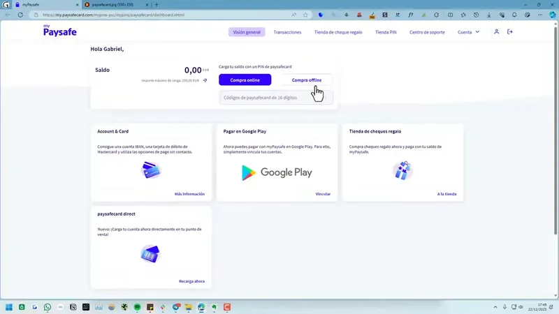
Task: Close the paysafecard.jpg tab
Action: coord(147,5)
